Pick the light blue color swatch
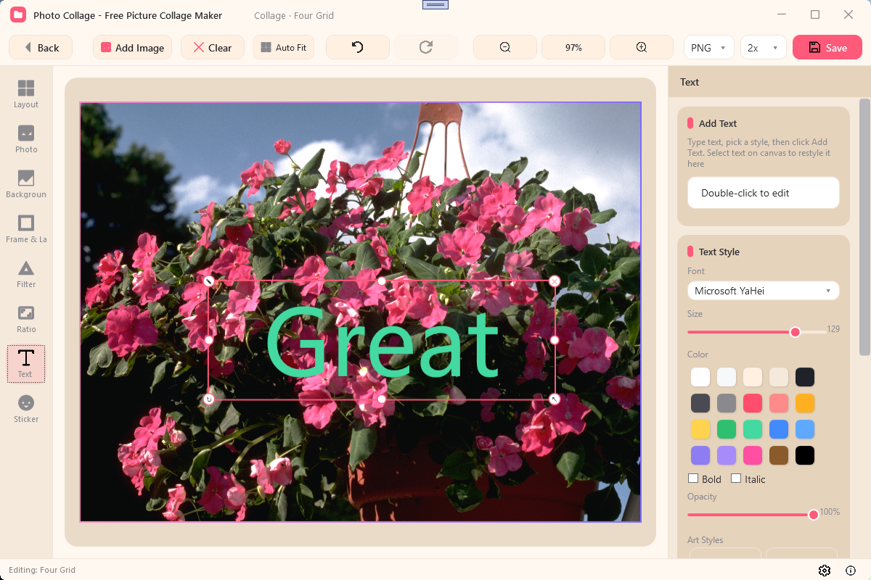The image size is (871, 580). [x=805, y=429]
